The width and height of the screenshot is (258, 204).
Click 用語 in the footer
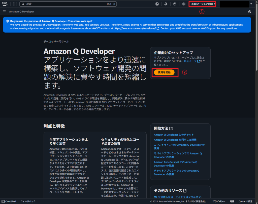click(232, 201)
